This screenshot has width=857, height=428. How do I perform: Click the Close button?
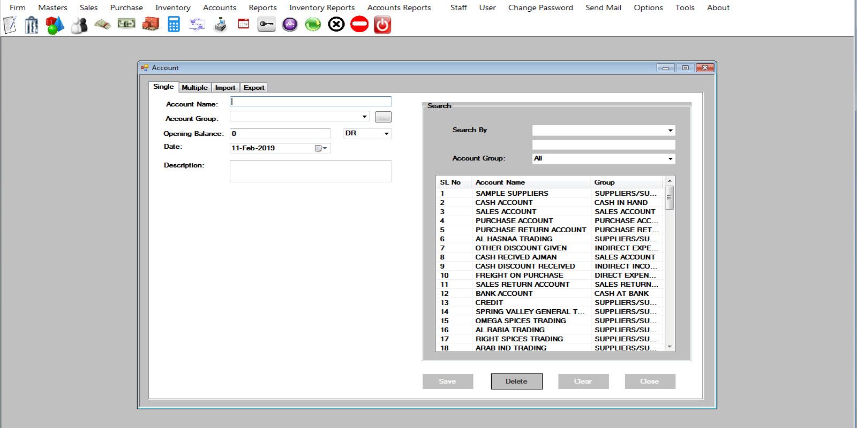click(x=650, y=381)
